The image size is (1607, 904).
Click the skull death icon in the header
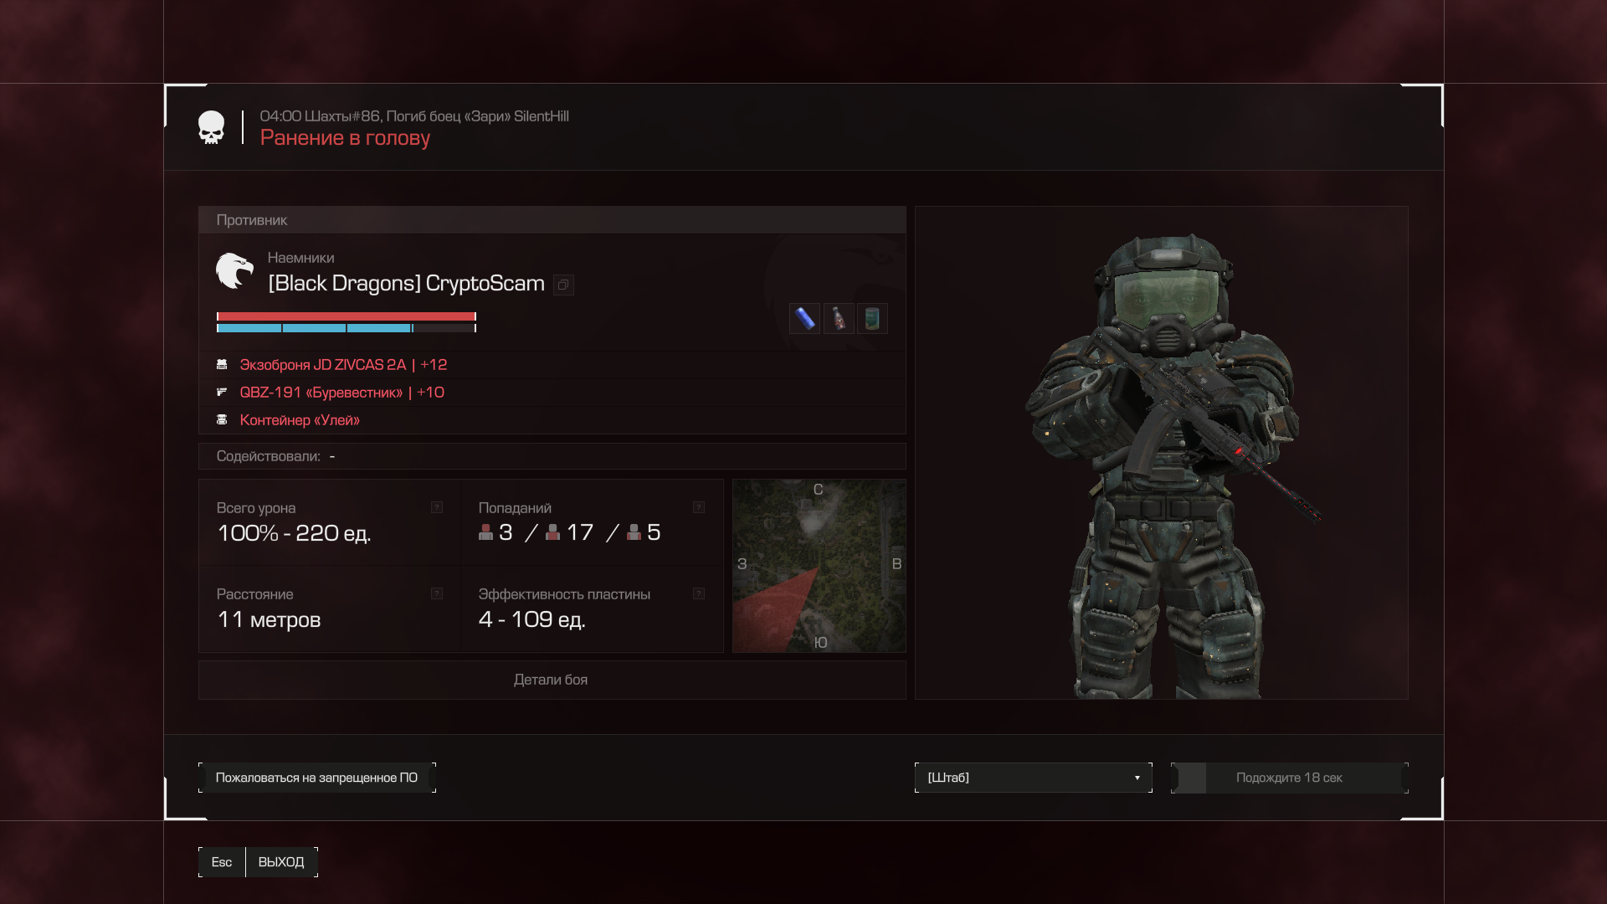211,127
